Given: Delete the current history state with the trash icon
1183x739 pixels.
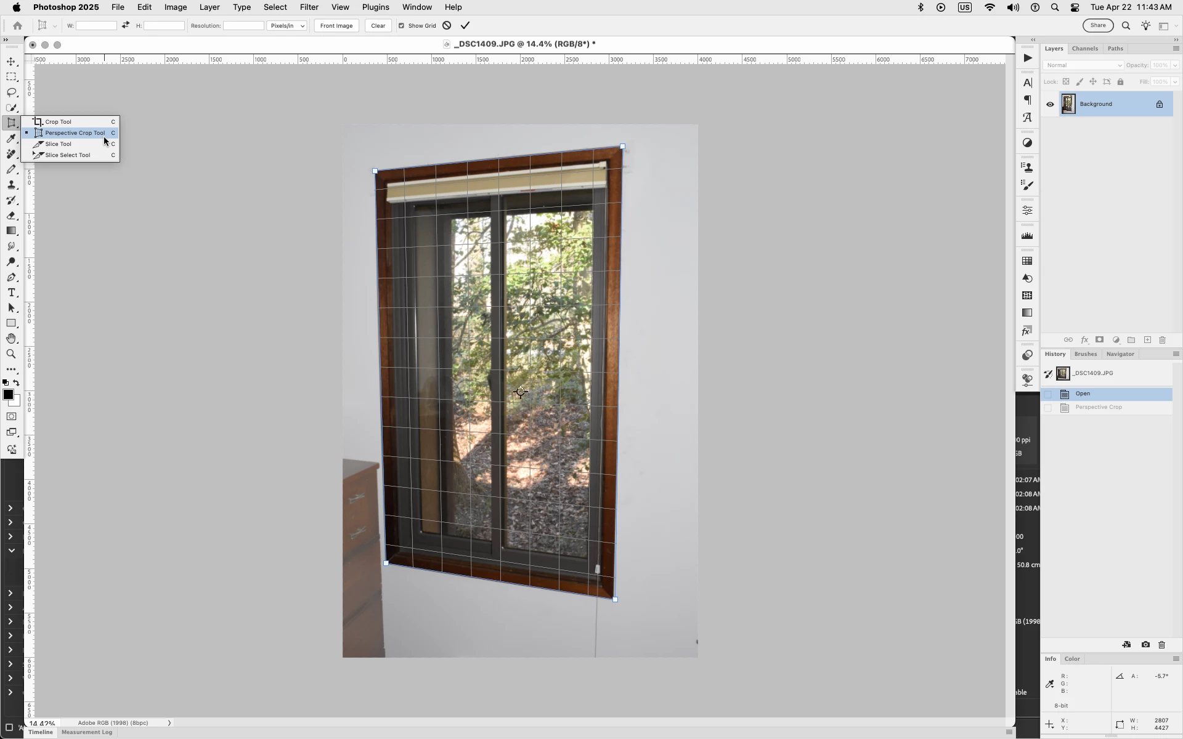Looking at the screenshot, I should pyautogui.click(x=1161, y=645).
